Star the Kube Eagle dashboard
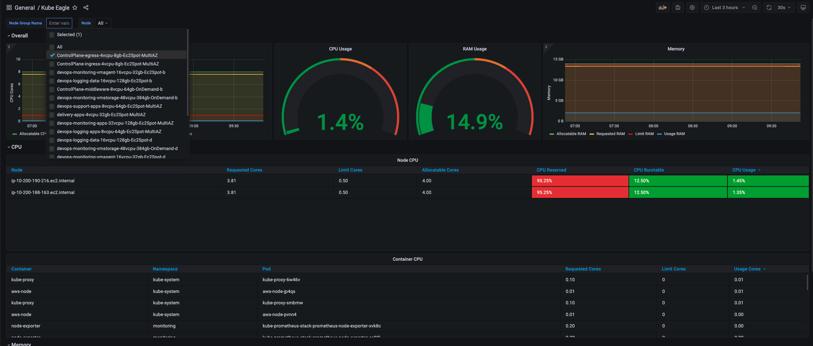This screenshot has width=813, height=346. [75, 7]
